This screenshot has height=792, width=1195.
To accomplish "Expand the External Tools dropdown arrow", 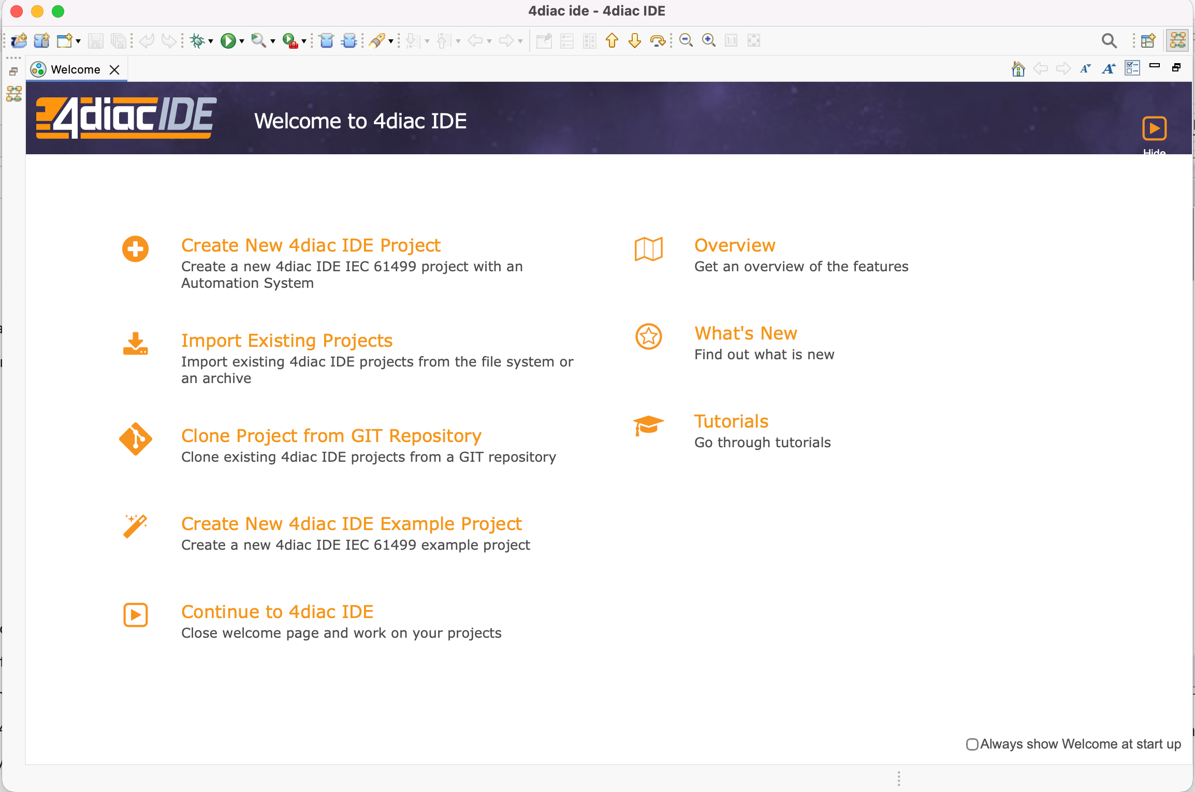I will (304, 41).
